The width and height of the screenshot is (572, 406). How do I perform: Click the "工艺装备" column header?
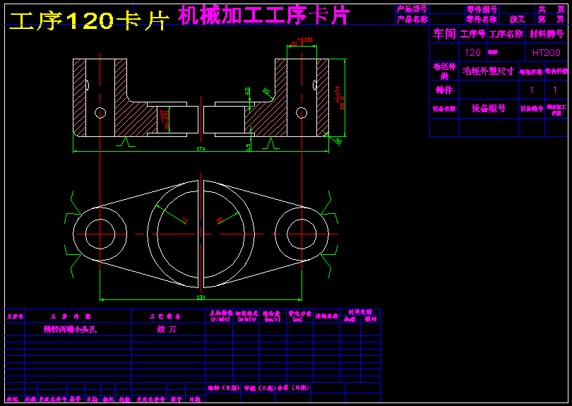165,316
